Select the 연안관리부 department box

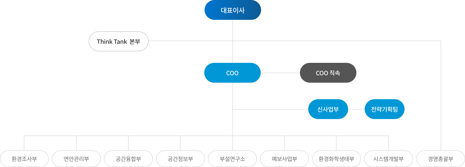coord(76,159)
